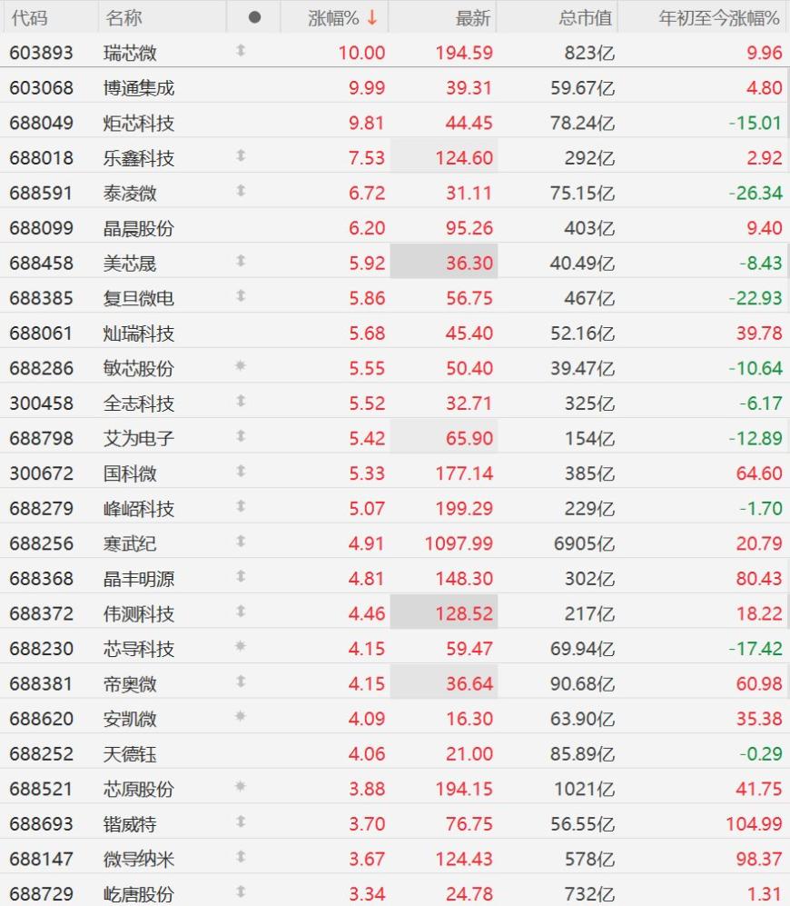The image size is (790, 906).
Task: Click 寒武纪 price 1097.99
Action: (x=459, y=543)
